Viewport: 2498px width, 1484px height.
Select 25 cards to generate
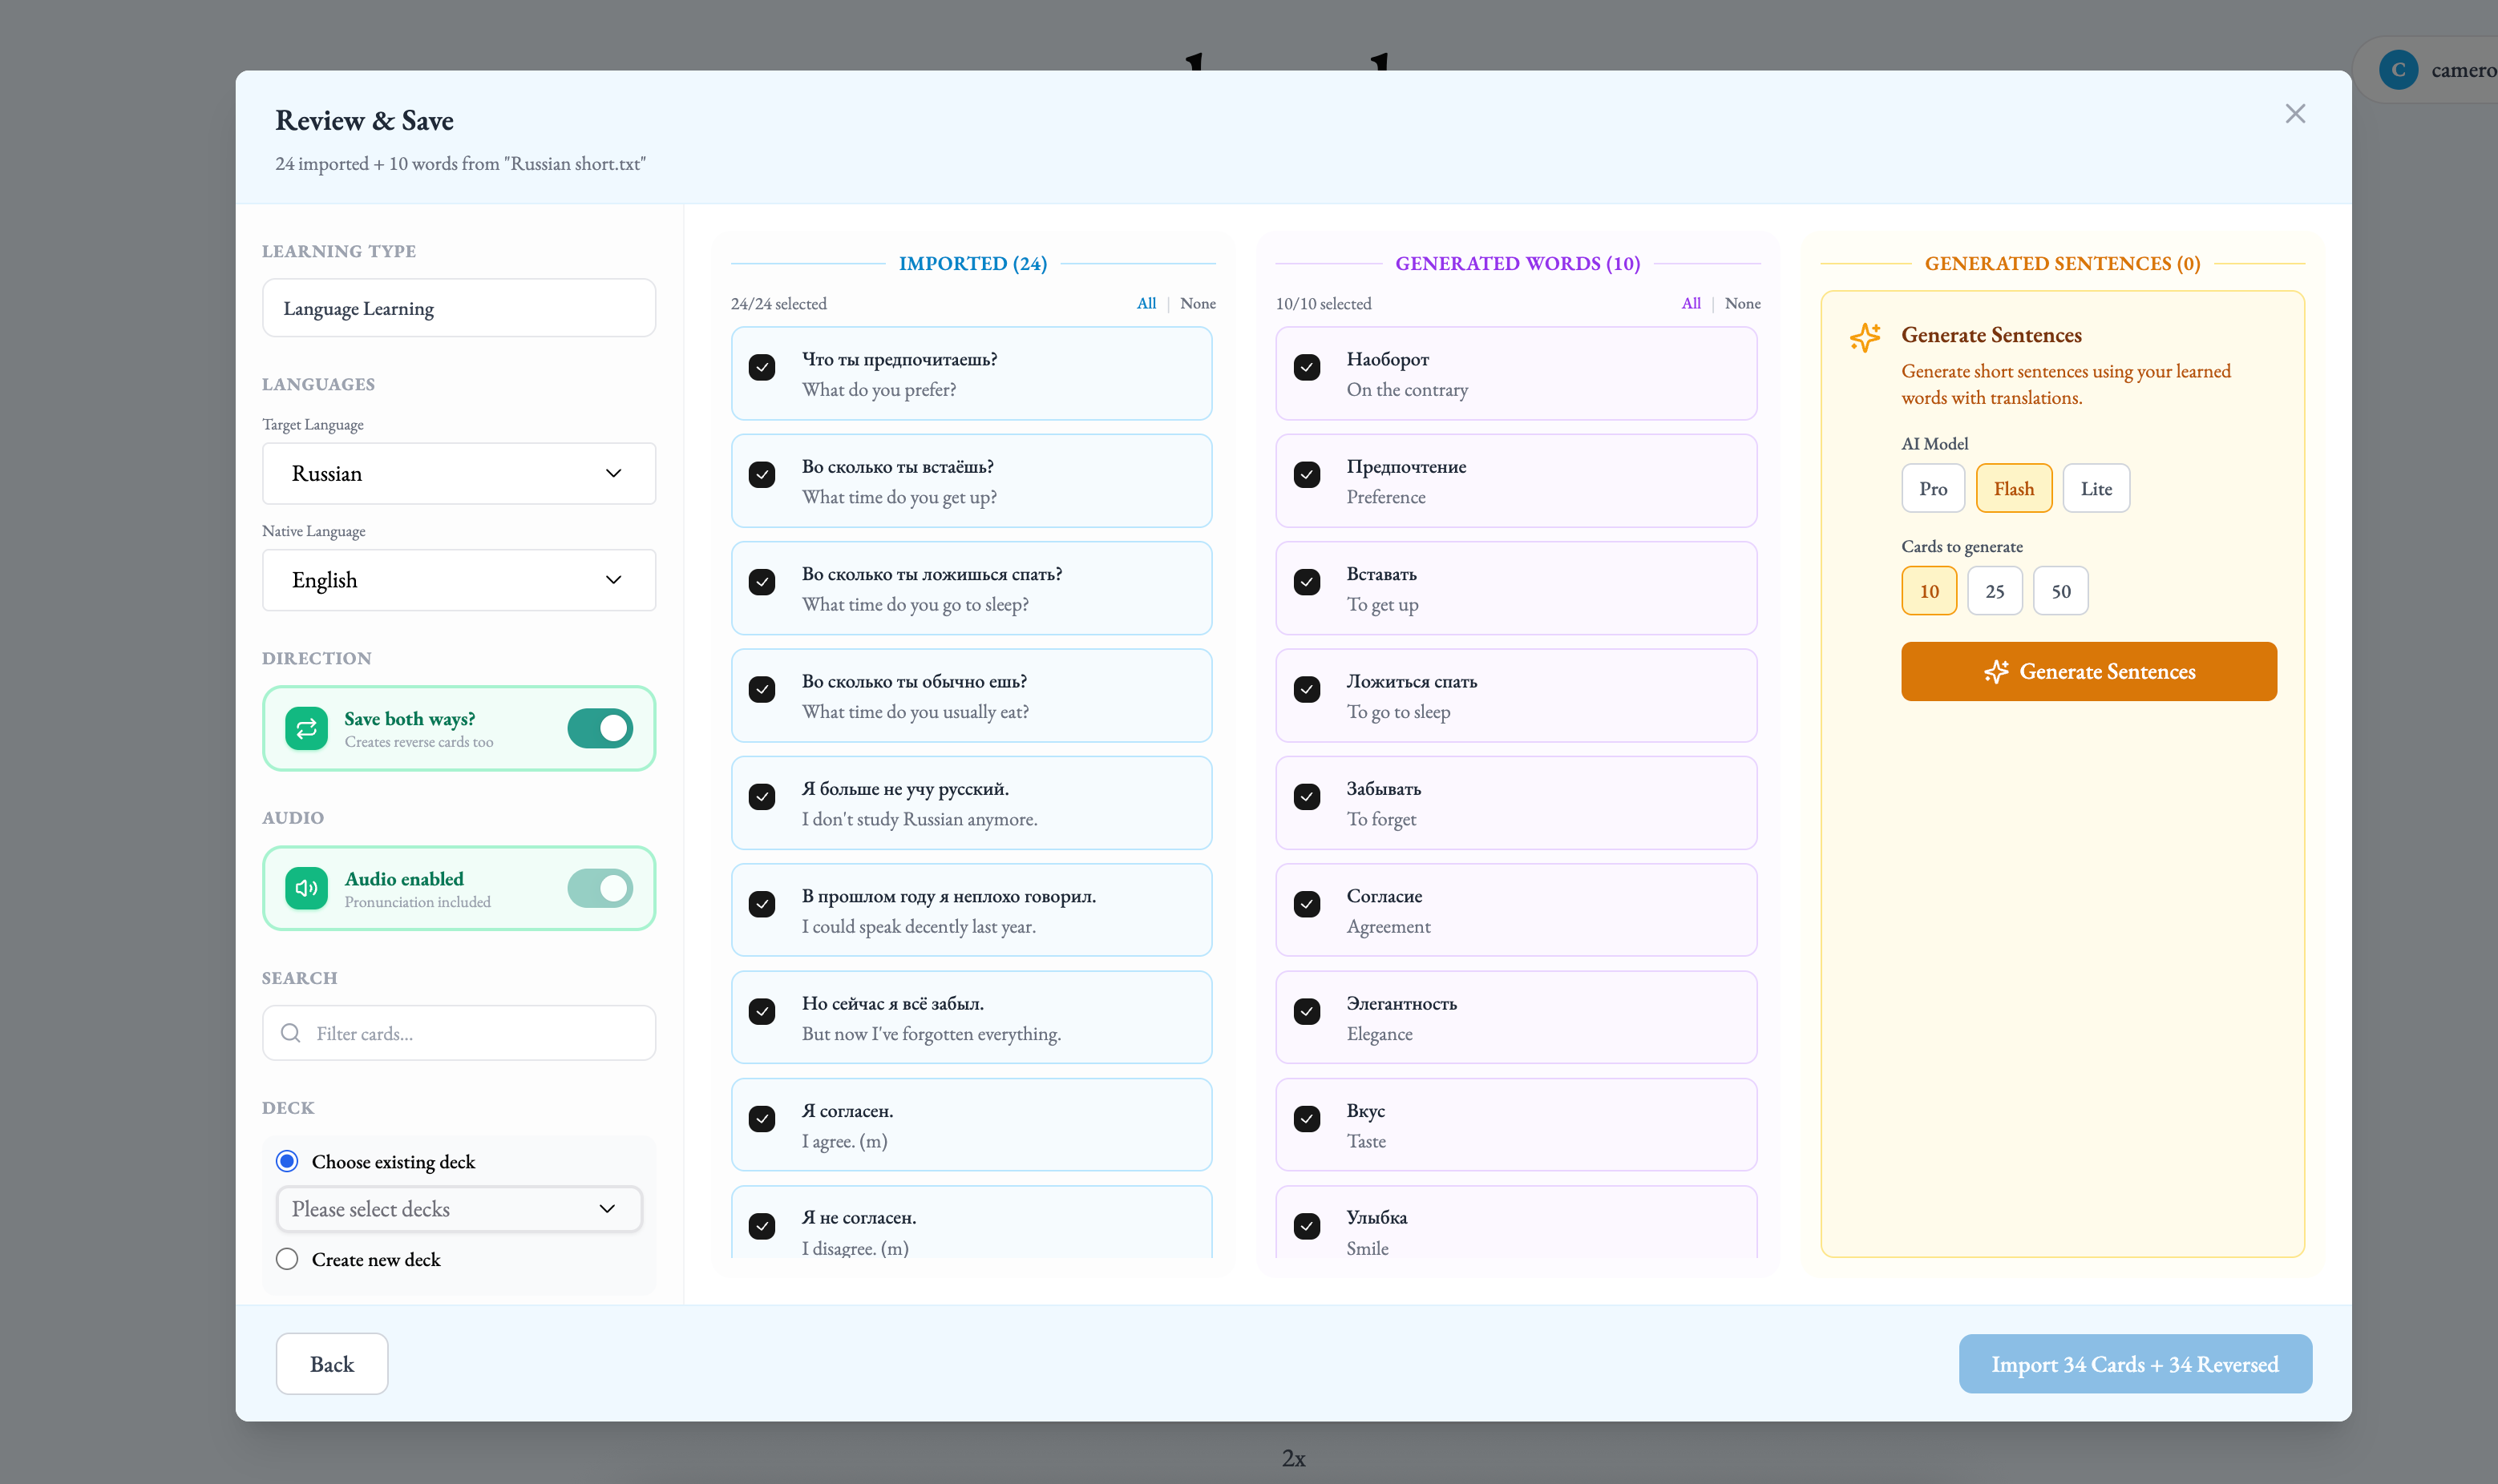tap(1994, 591)
